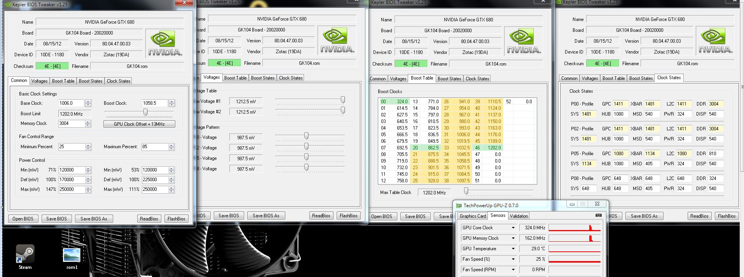The image size is (744, 277).
Task: Open Common tab in Clock States window
Action: pos(569,78)
